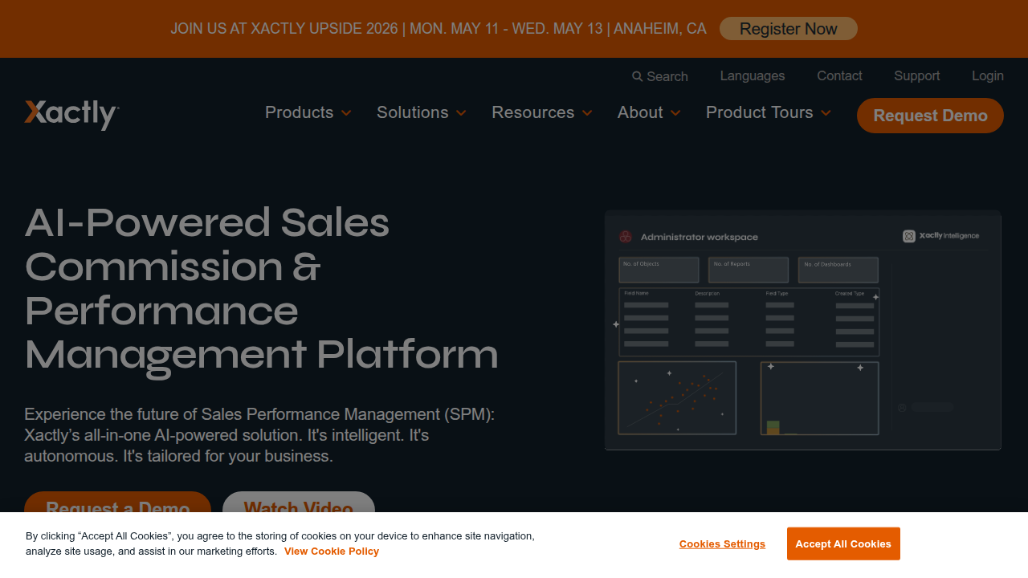Accept All Cookies in the banner
1028x578 pixels.
pyautogui.click(x=843, y=543)
